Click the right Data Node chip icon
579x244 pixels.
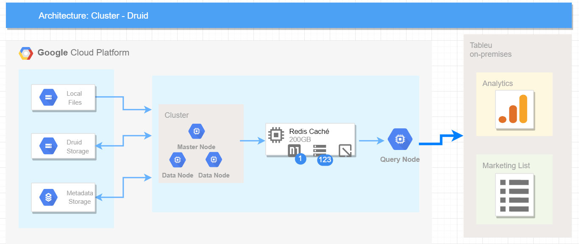(x=214, y=160)
